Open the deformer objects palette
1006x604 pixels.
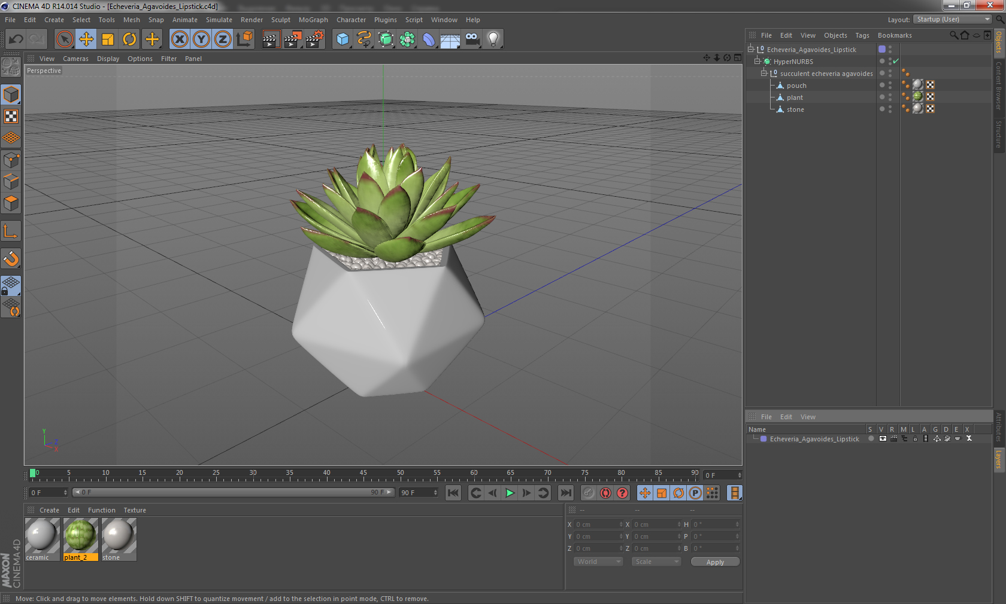(429, 39)
